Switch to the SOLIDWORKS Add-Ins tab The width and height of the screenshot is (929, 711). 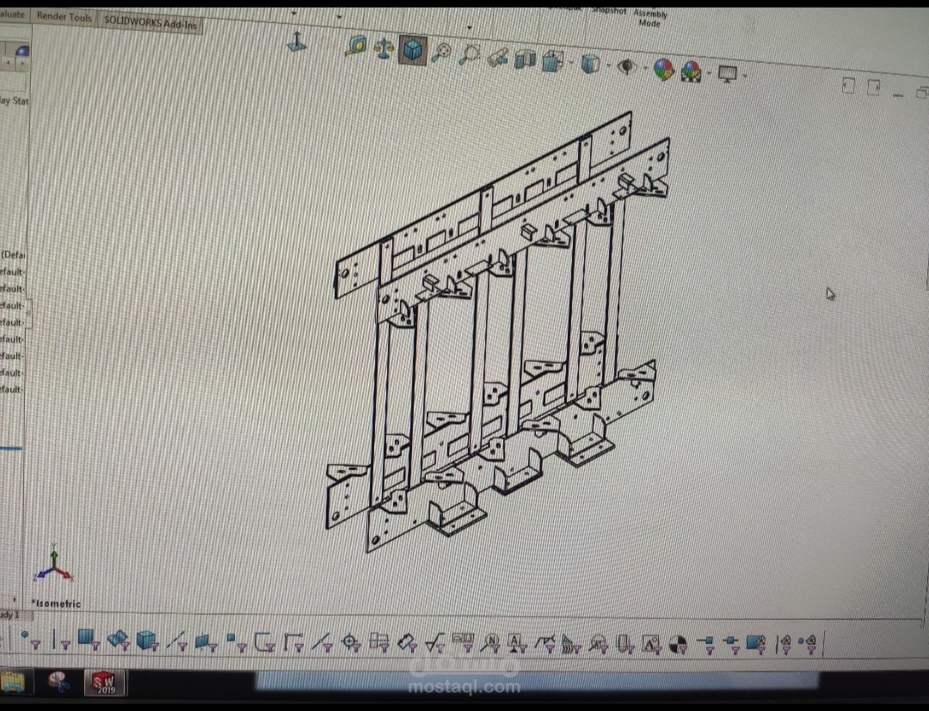[150, 23]
